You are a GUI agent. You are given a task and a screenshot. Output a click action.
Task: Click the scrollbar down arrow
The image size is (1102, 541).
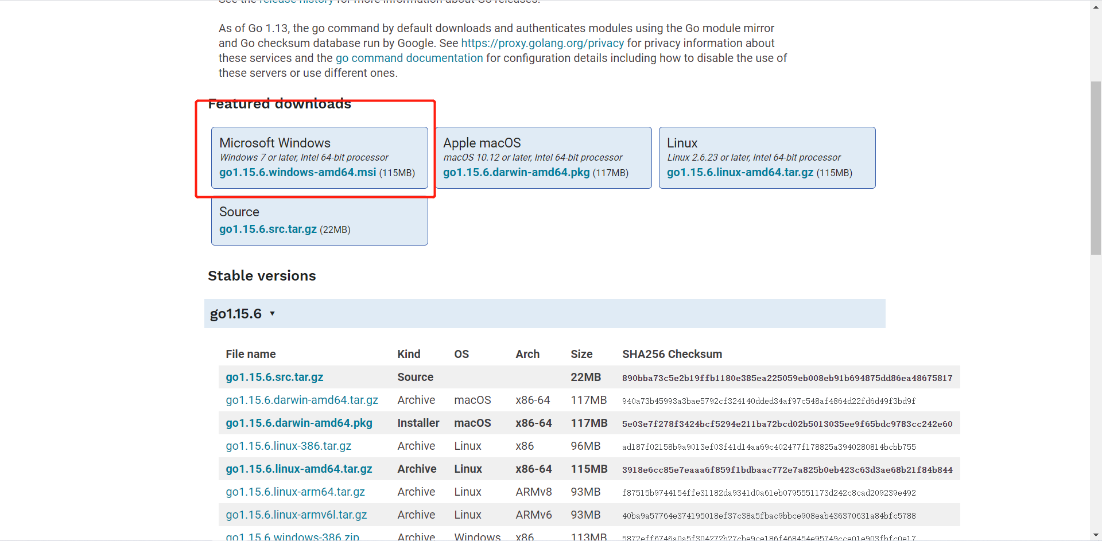pos(1096,536)
